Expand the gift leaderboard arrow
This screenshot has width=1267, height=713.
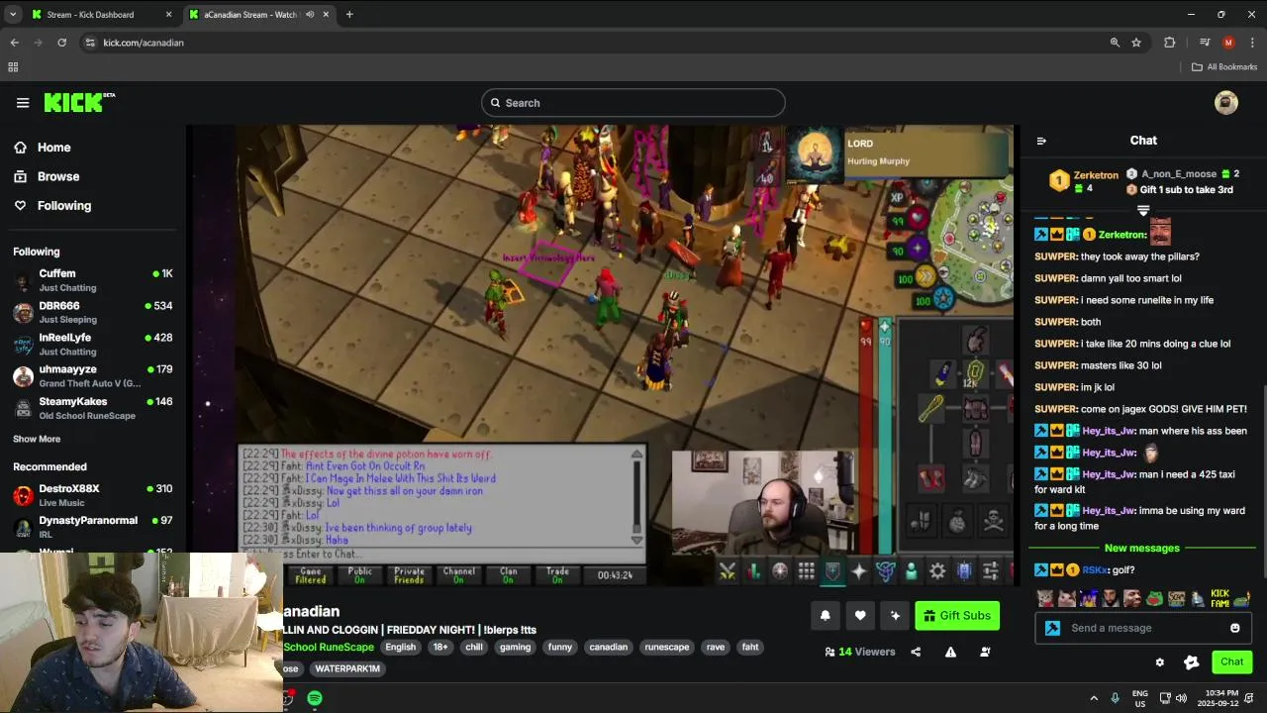tap(1143, 211)
